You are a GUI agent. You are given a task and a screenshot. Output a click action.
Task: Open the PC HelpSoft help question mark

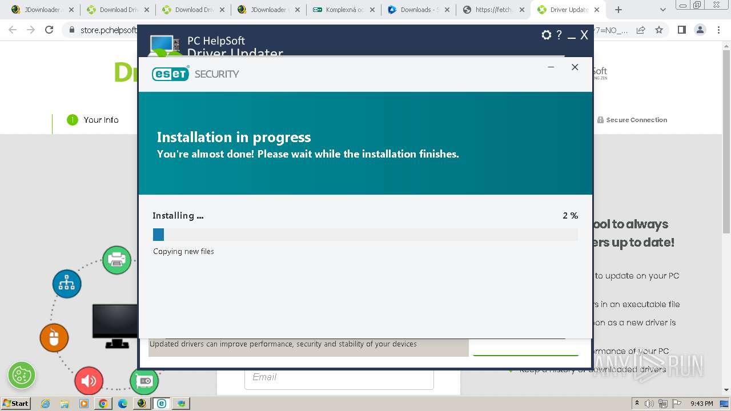[x=559, y=35]
